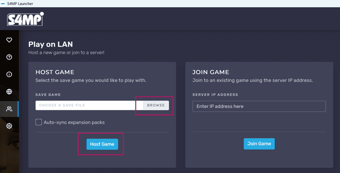
Task: Click the HOST GAME panel title
Action: 55,72
